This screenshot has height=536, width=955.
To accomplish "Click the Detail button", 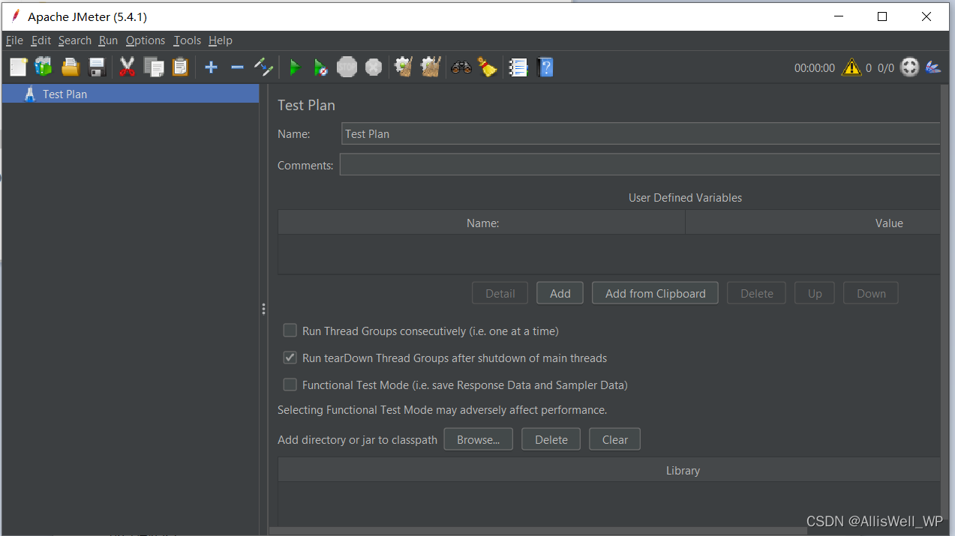I will [x=500, y=294].
